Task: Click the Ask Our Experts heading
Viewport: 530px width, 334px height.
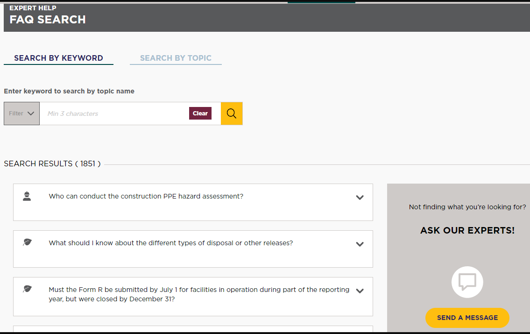Action: point(467,230)
